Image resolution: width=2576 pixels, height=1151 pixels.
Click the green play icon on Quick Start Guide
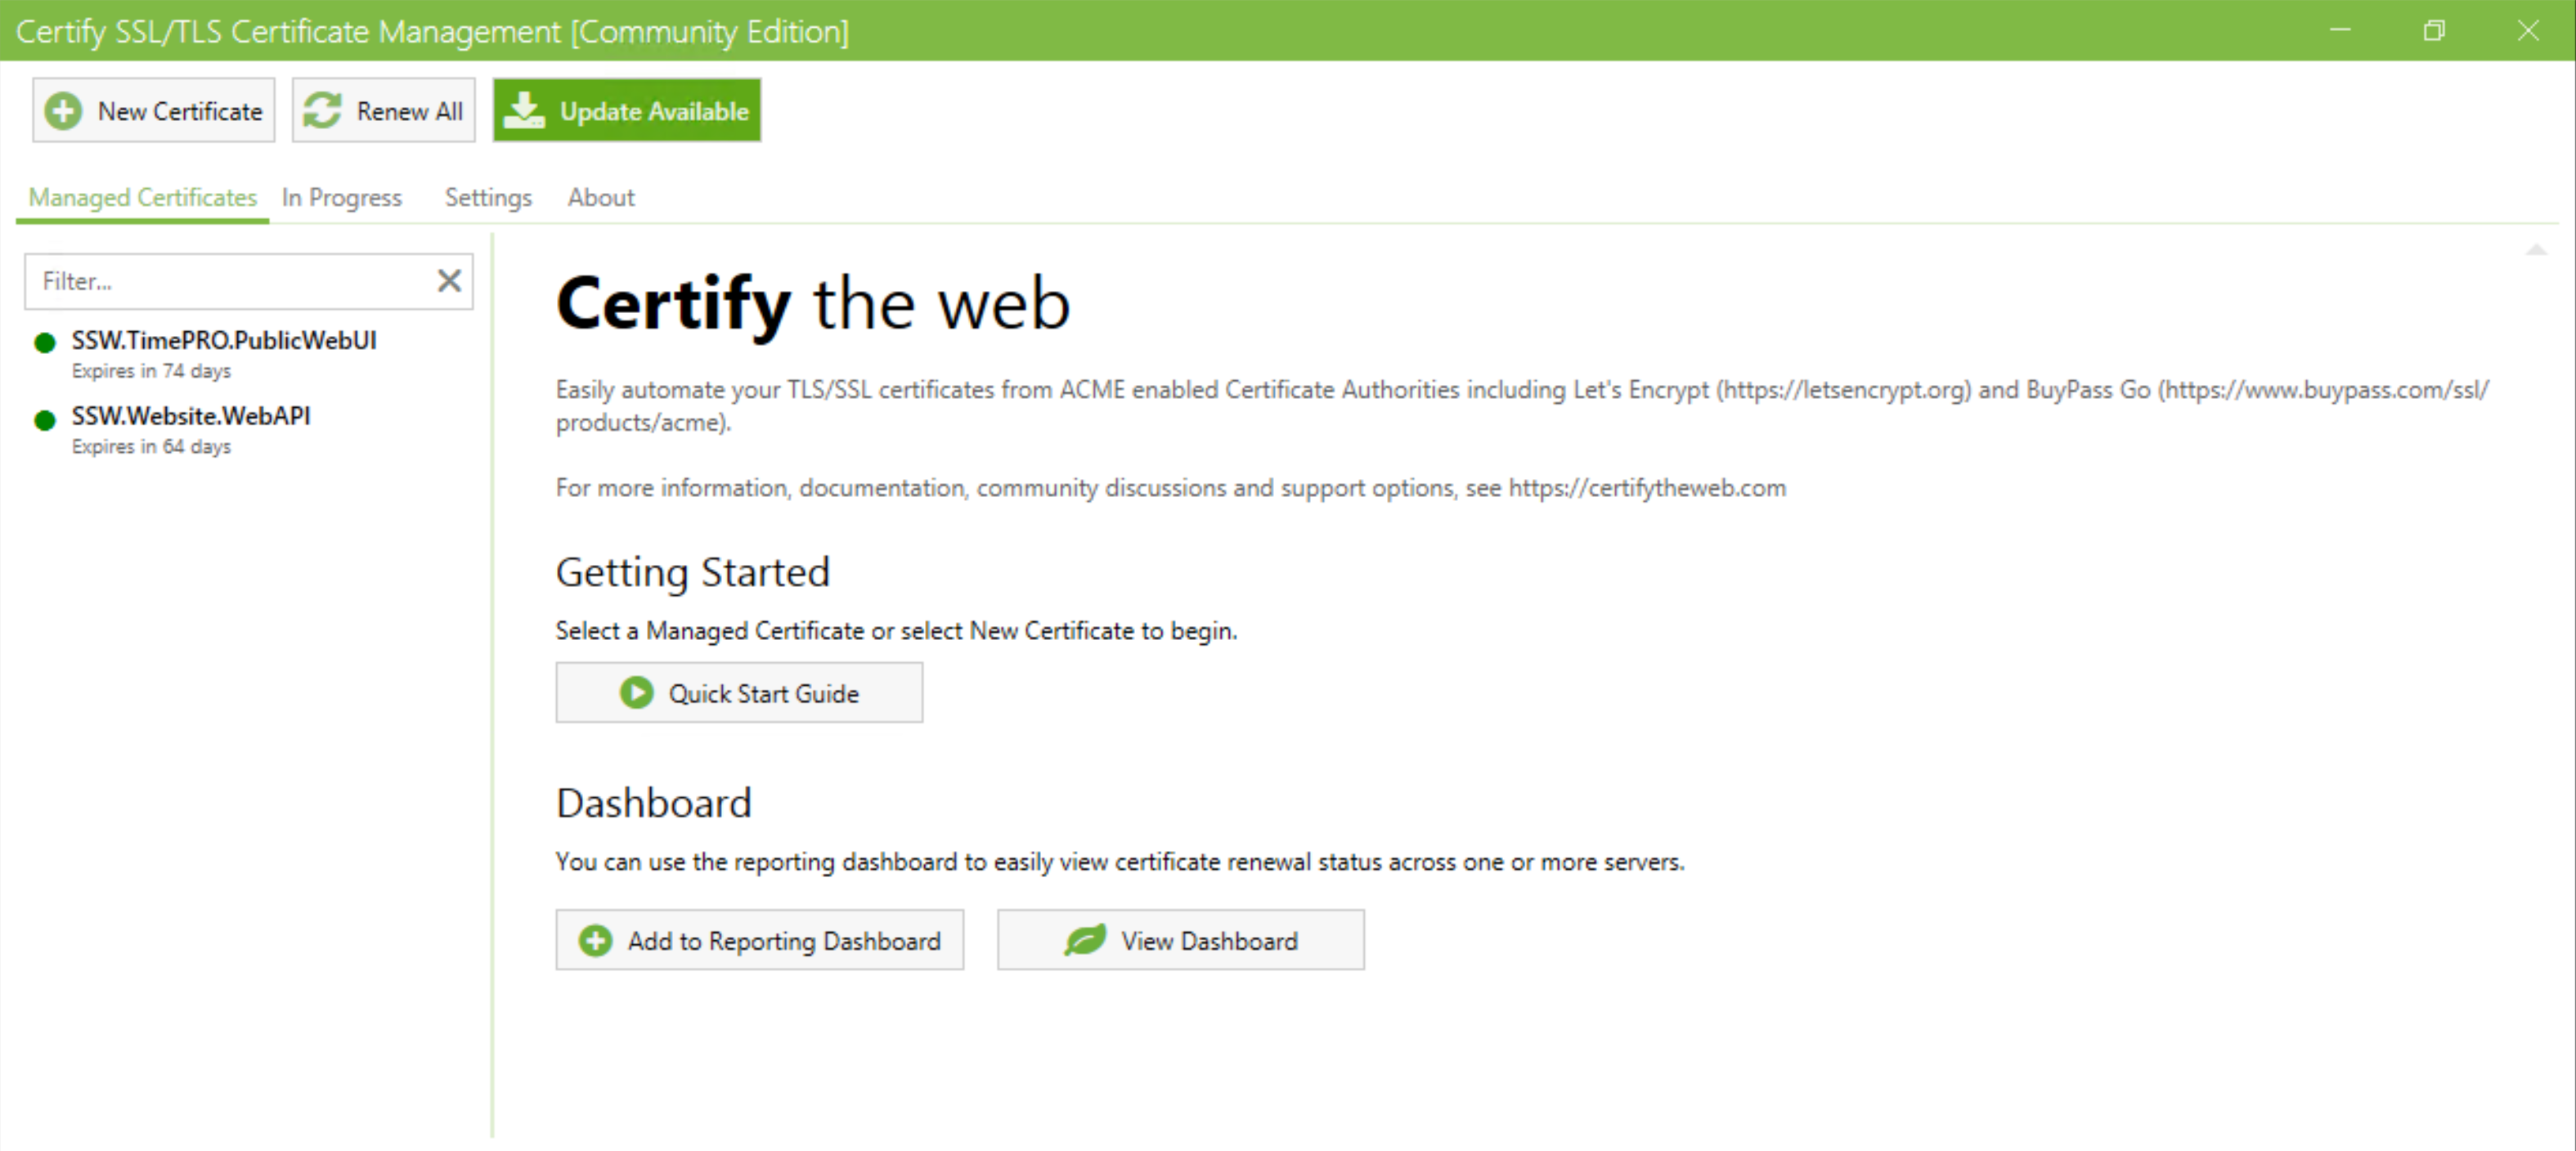coord(636,692)
